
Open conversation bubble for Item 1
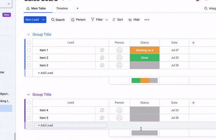tap(102, 50)
